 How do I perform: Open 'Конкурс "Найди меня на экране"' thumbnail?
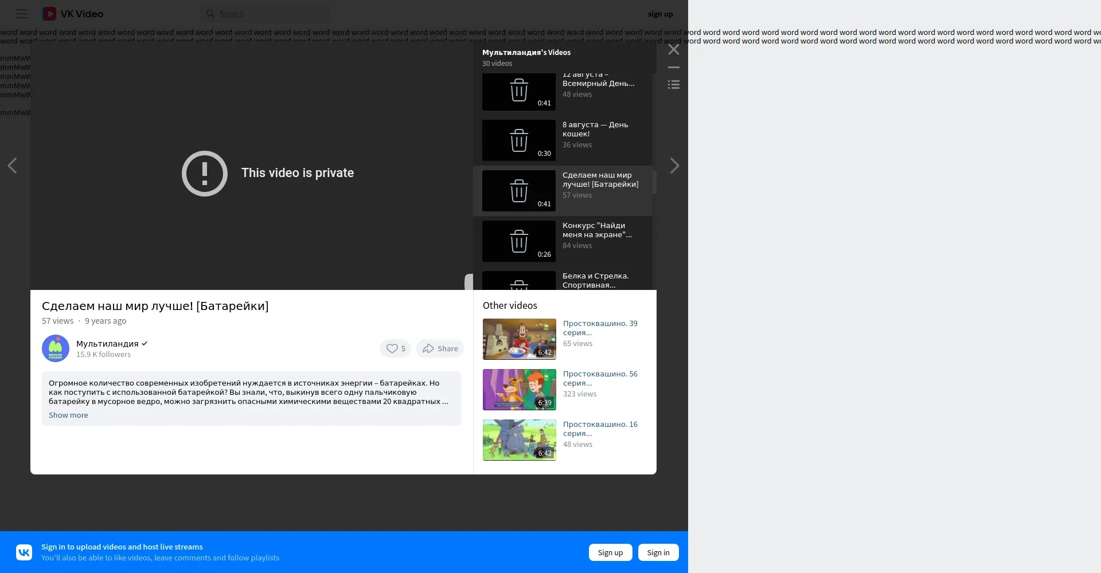tap(519, 241)
